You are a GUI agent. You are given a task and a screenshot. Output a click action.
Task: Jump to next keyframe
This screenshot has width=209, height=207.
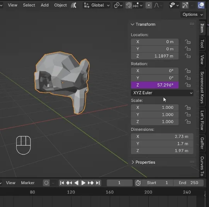click(91, 183)
